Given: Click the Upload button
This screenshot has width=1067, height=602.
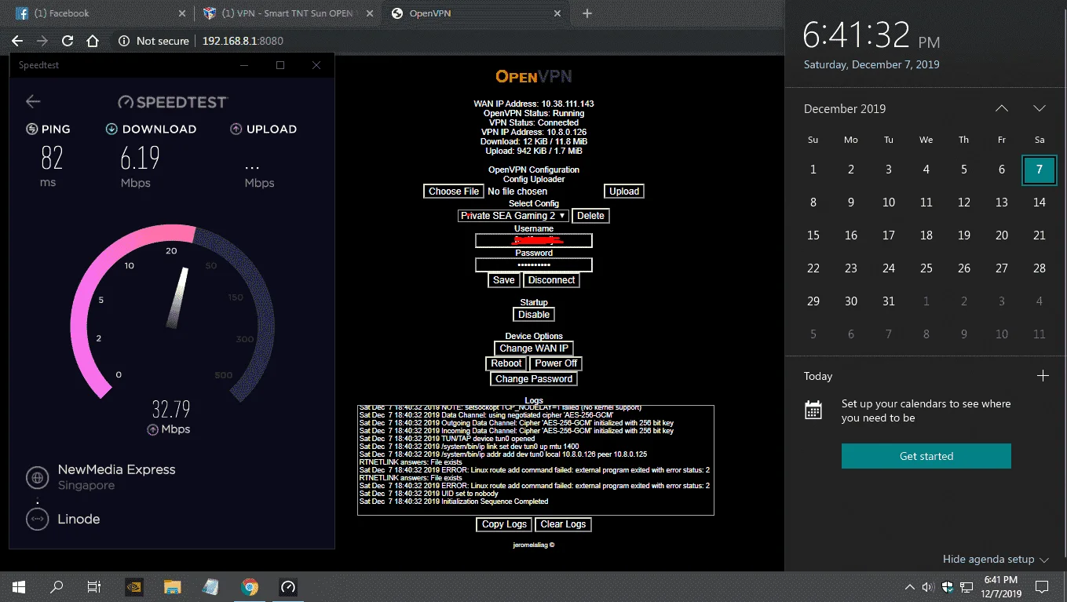Looking at the screenshot, I should pos(624,192).
